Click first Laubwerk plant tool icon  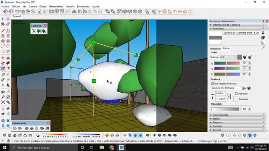34,31
